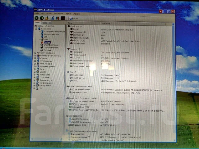This screenshot has height=149, width=199.
Task: Click the tree pane scroll left arrow
Action: [x=32, y=139]
